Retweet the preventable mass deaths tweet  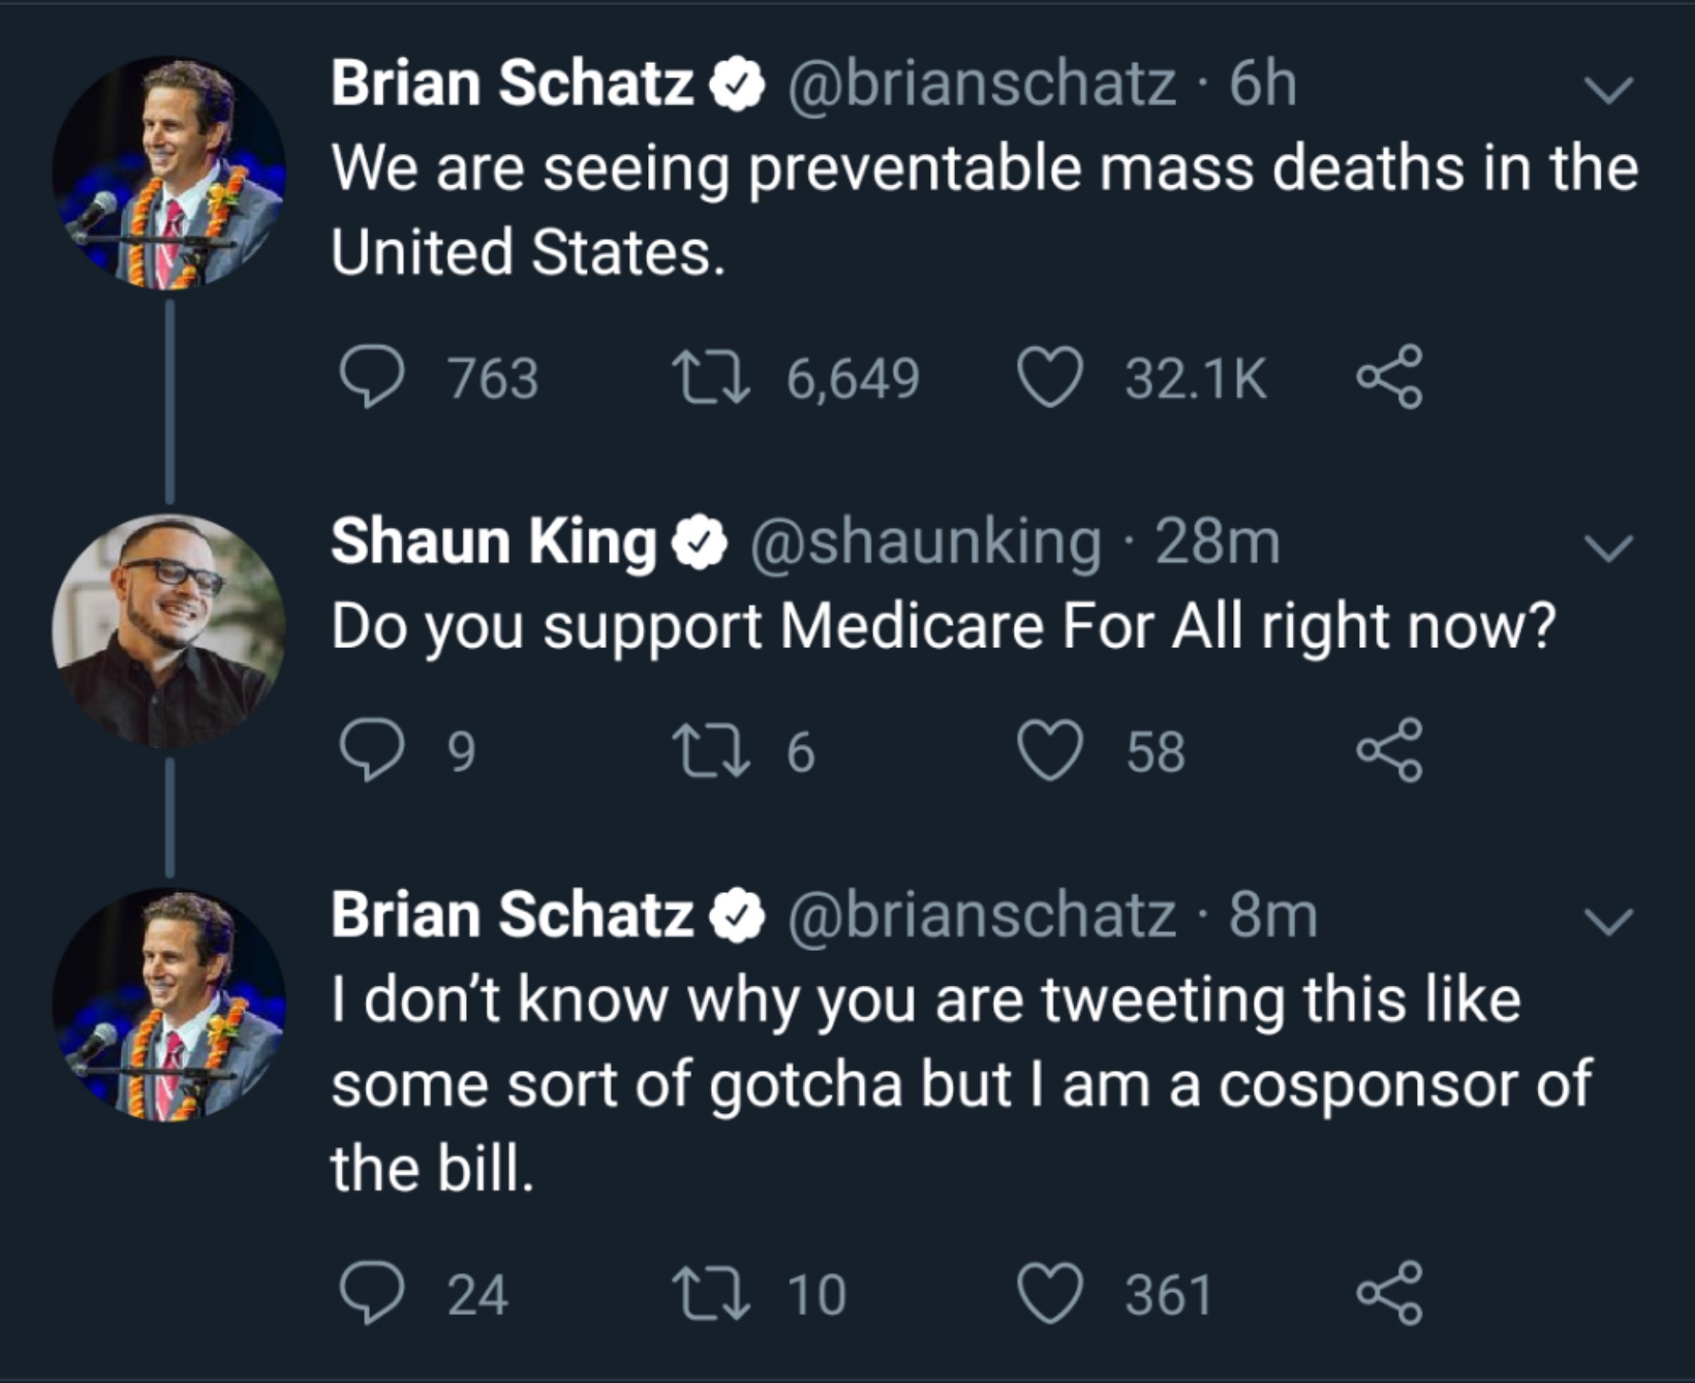click(710, 378)
